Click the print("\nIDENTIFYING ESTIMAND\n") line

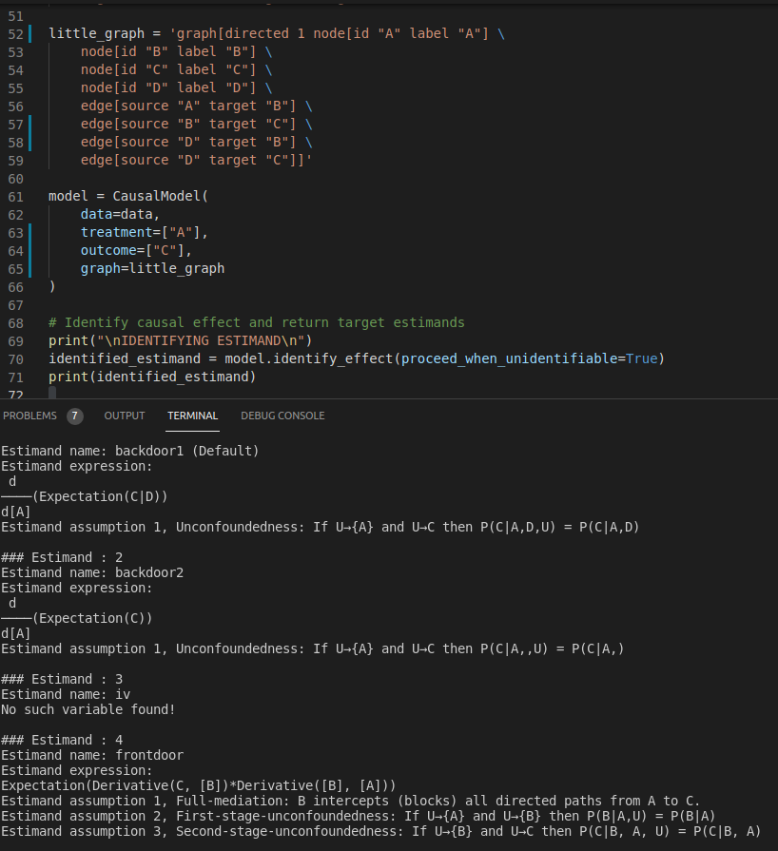[x=181, y=340]
